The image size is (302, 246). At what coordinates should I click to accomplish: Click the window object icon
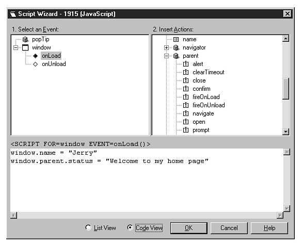point(25,47)
